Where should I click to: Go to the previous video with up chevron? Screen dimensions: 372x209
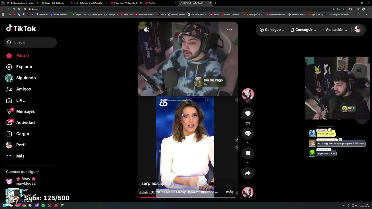(237, 140)
